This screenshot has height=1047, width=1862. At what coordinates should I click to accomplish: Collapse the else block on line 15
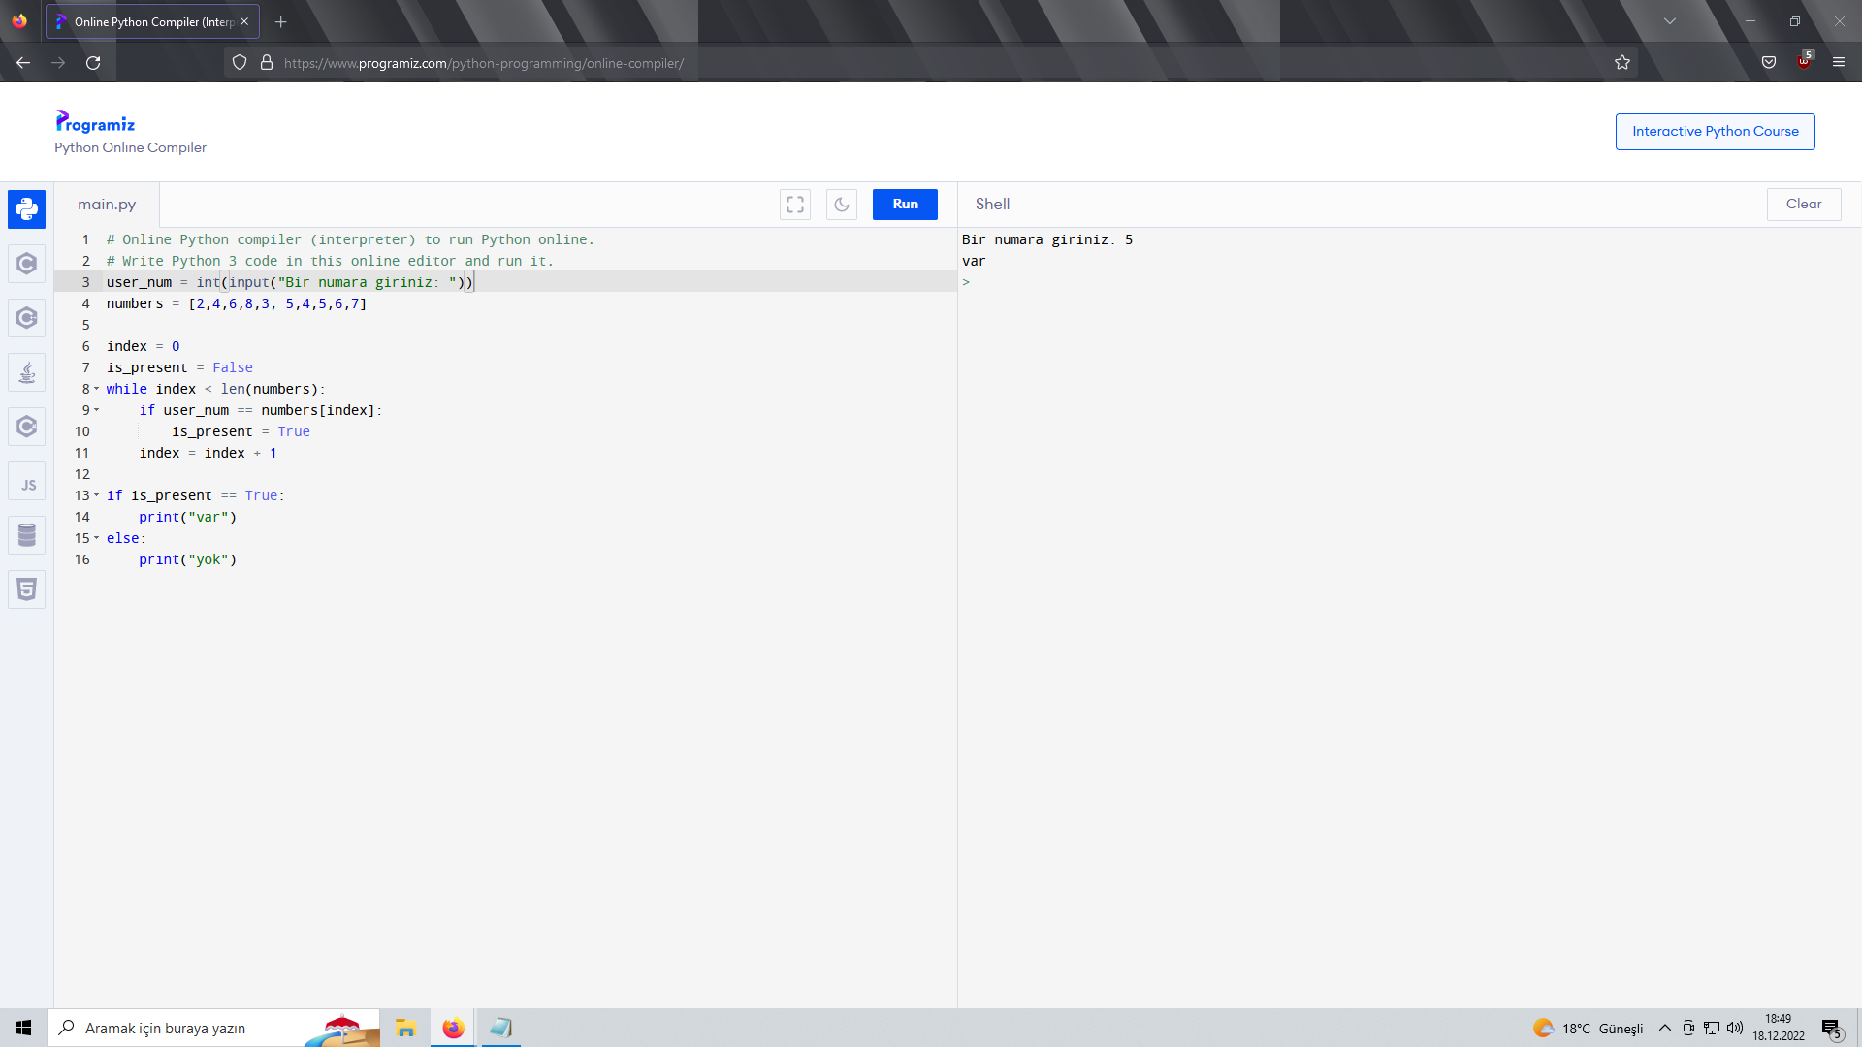click(97, 538)
